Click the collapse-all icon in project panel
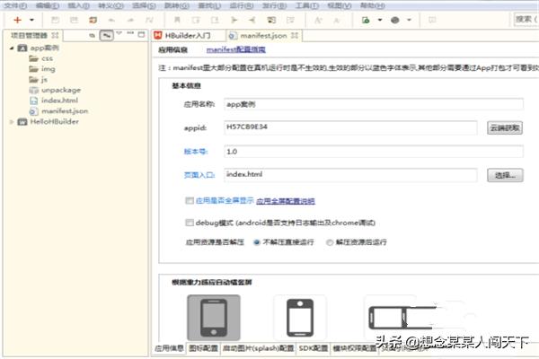 [x=93, y=35]
